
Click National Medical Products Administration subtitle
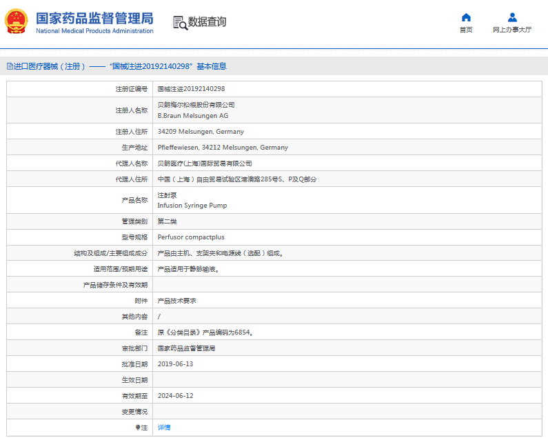tap(94, 31)
